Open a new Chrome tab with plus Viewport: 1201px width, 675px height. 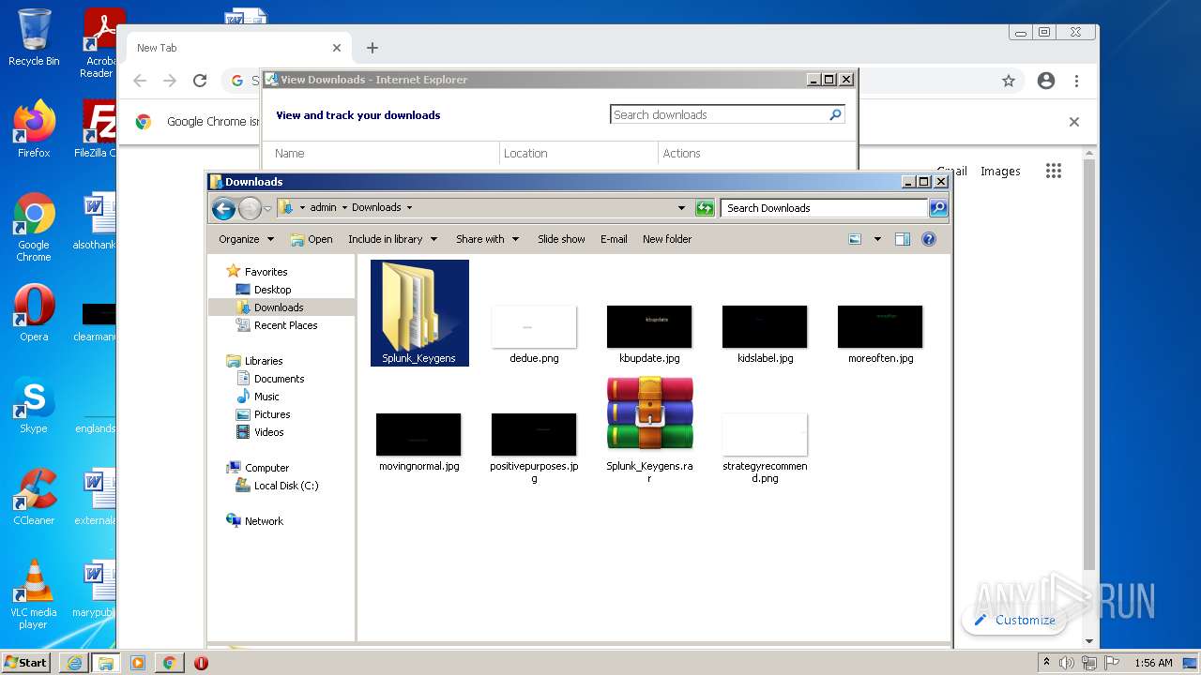(x=372, y=48)
